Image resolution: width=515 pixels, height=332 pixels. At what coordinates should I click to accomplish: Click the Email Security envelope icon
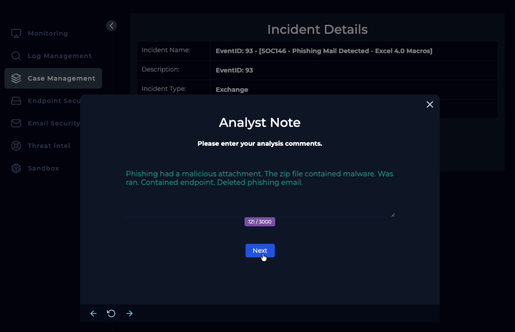pos(16,123)
